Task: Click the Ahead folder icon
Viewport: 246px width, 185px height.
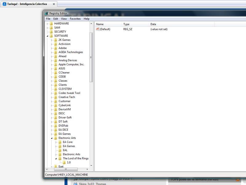Action: 56,56
